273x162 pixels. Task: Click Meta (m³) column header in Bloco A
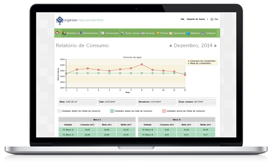tap(107, 125)
